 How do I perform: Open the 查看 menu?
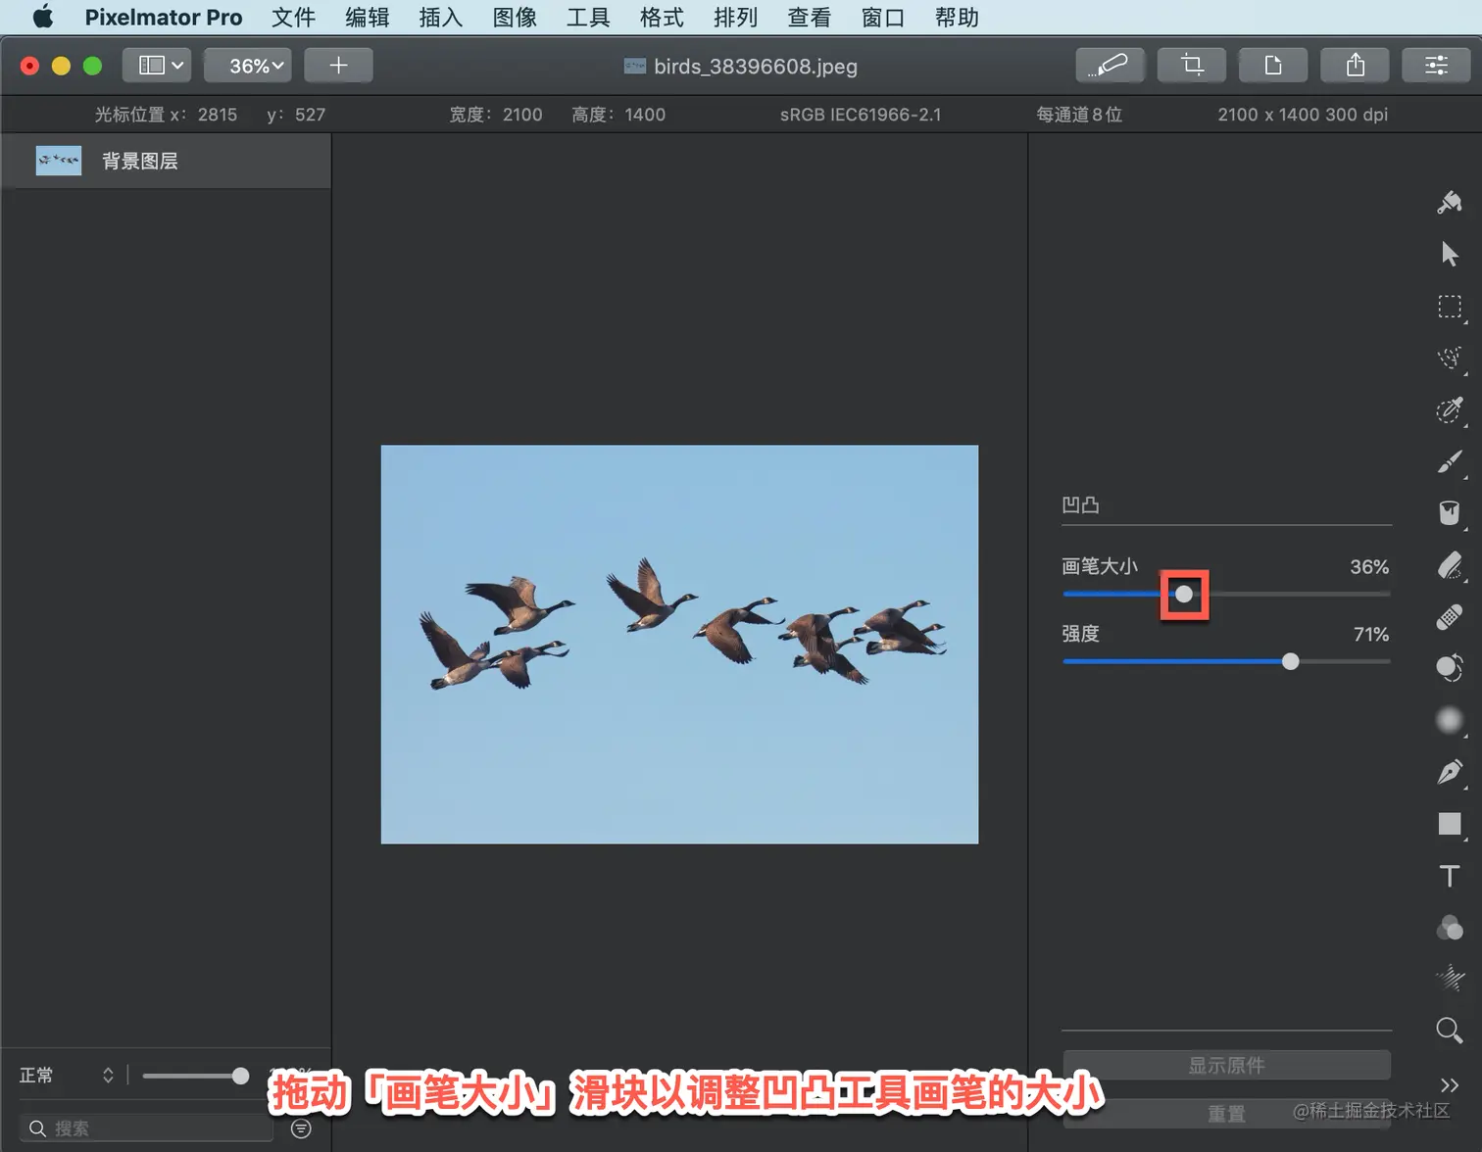809,18
